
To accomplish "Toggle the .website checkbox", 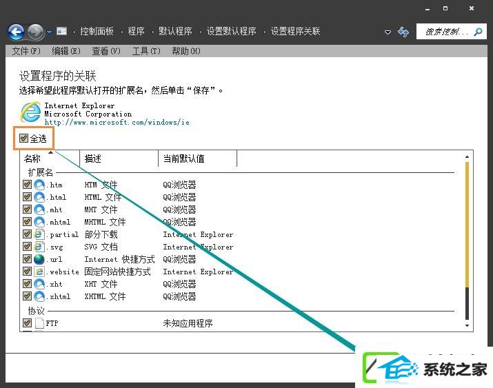I will (x=27, y=272).
